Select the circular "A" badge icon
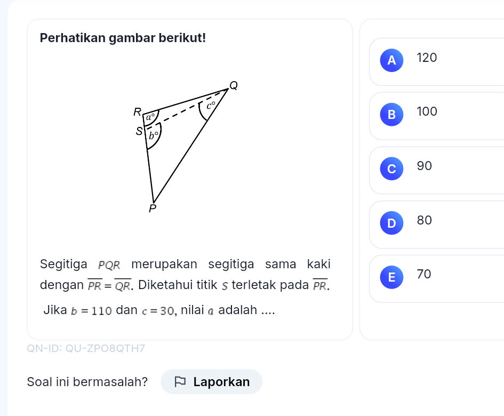Screen dimensions: 504x416 click(x=391, y=60)
